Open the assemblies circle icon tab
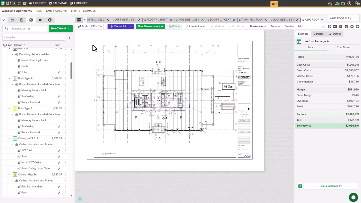Screen dimensions: 361x203 click(50, 20)
